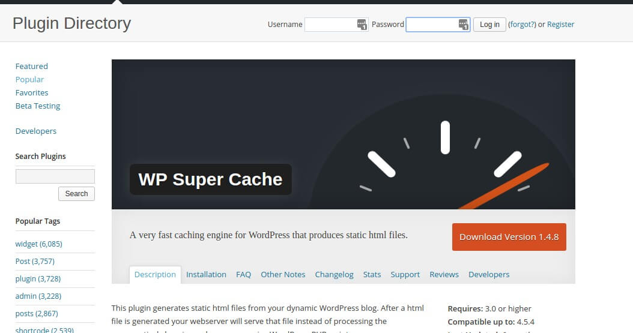Screen dimensions: 633x333
Task: Click the 'Requires: 3.0 or higher' text
Action: click(x=489, y=309)
